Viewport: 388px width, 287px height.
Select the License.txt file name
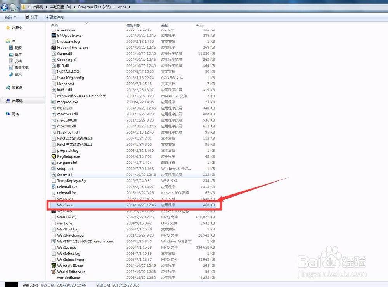pos(66,84)
